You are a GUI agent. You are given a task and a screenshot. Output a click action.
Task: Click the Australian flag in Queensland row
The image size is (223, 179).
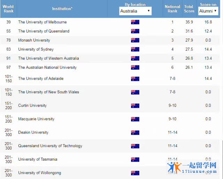[135, 31]
